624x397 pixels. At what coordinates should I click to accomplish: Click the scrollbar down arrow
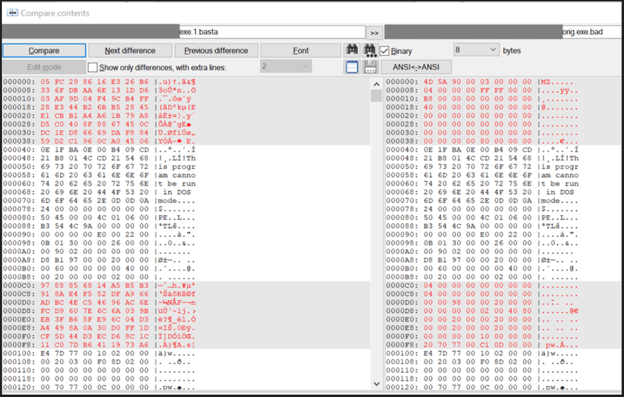(377, 383)
